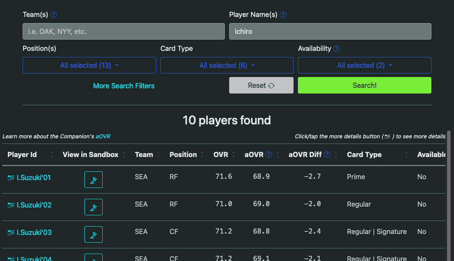Select aOVR Diff −2.7 cell
454x261 pixels.
click(x=312, y=177)
